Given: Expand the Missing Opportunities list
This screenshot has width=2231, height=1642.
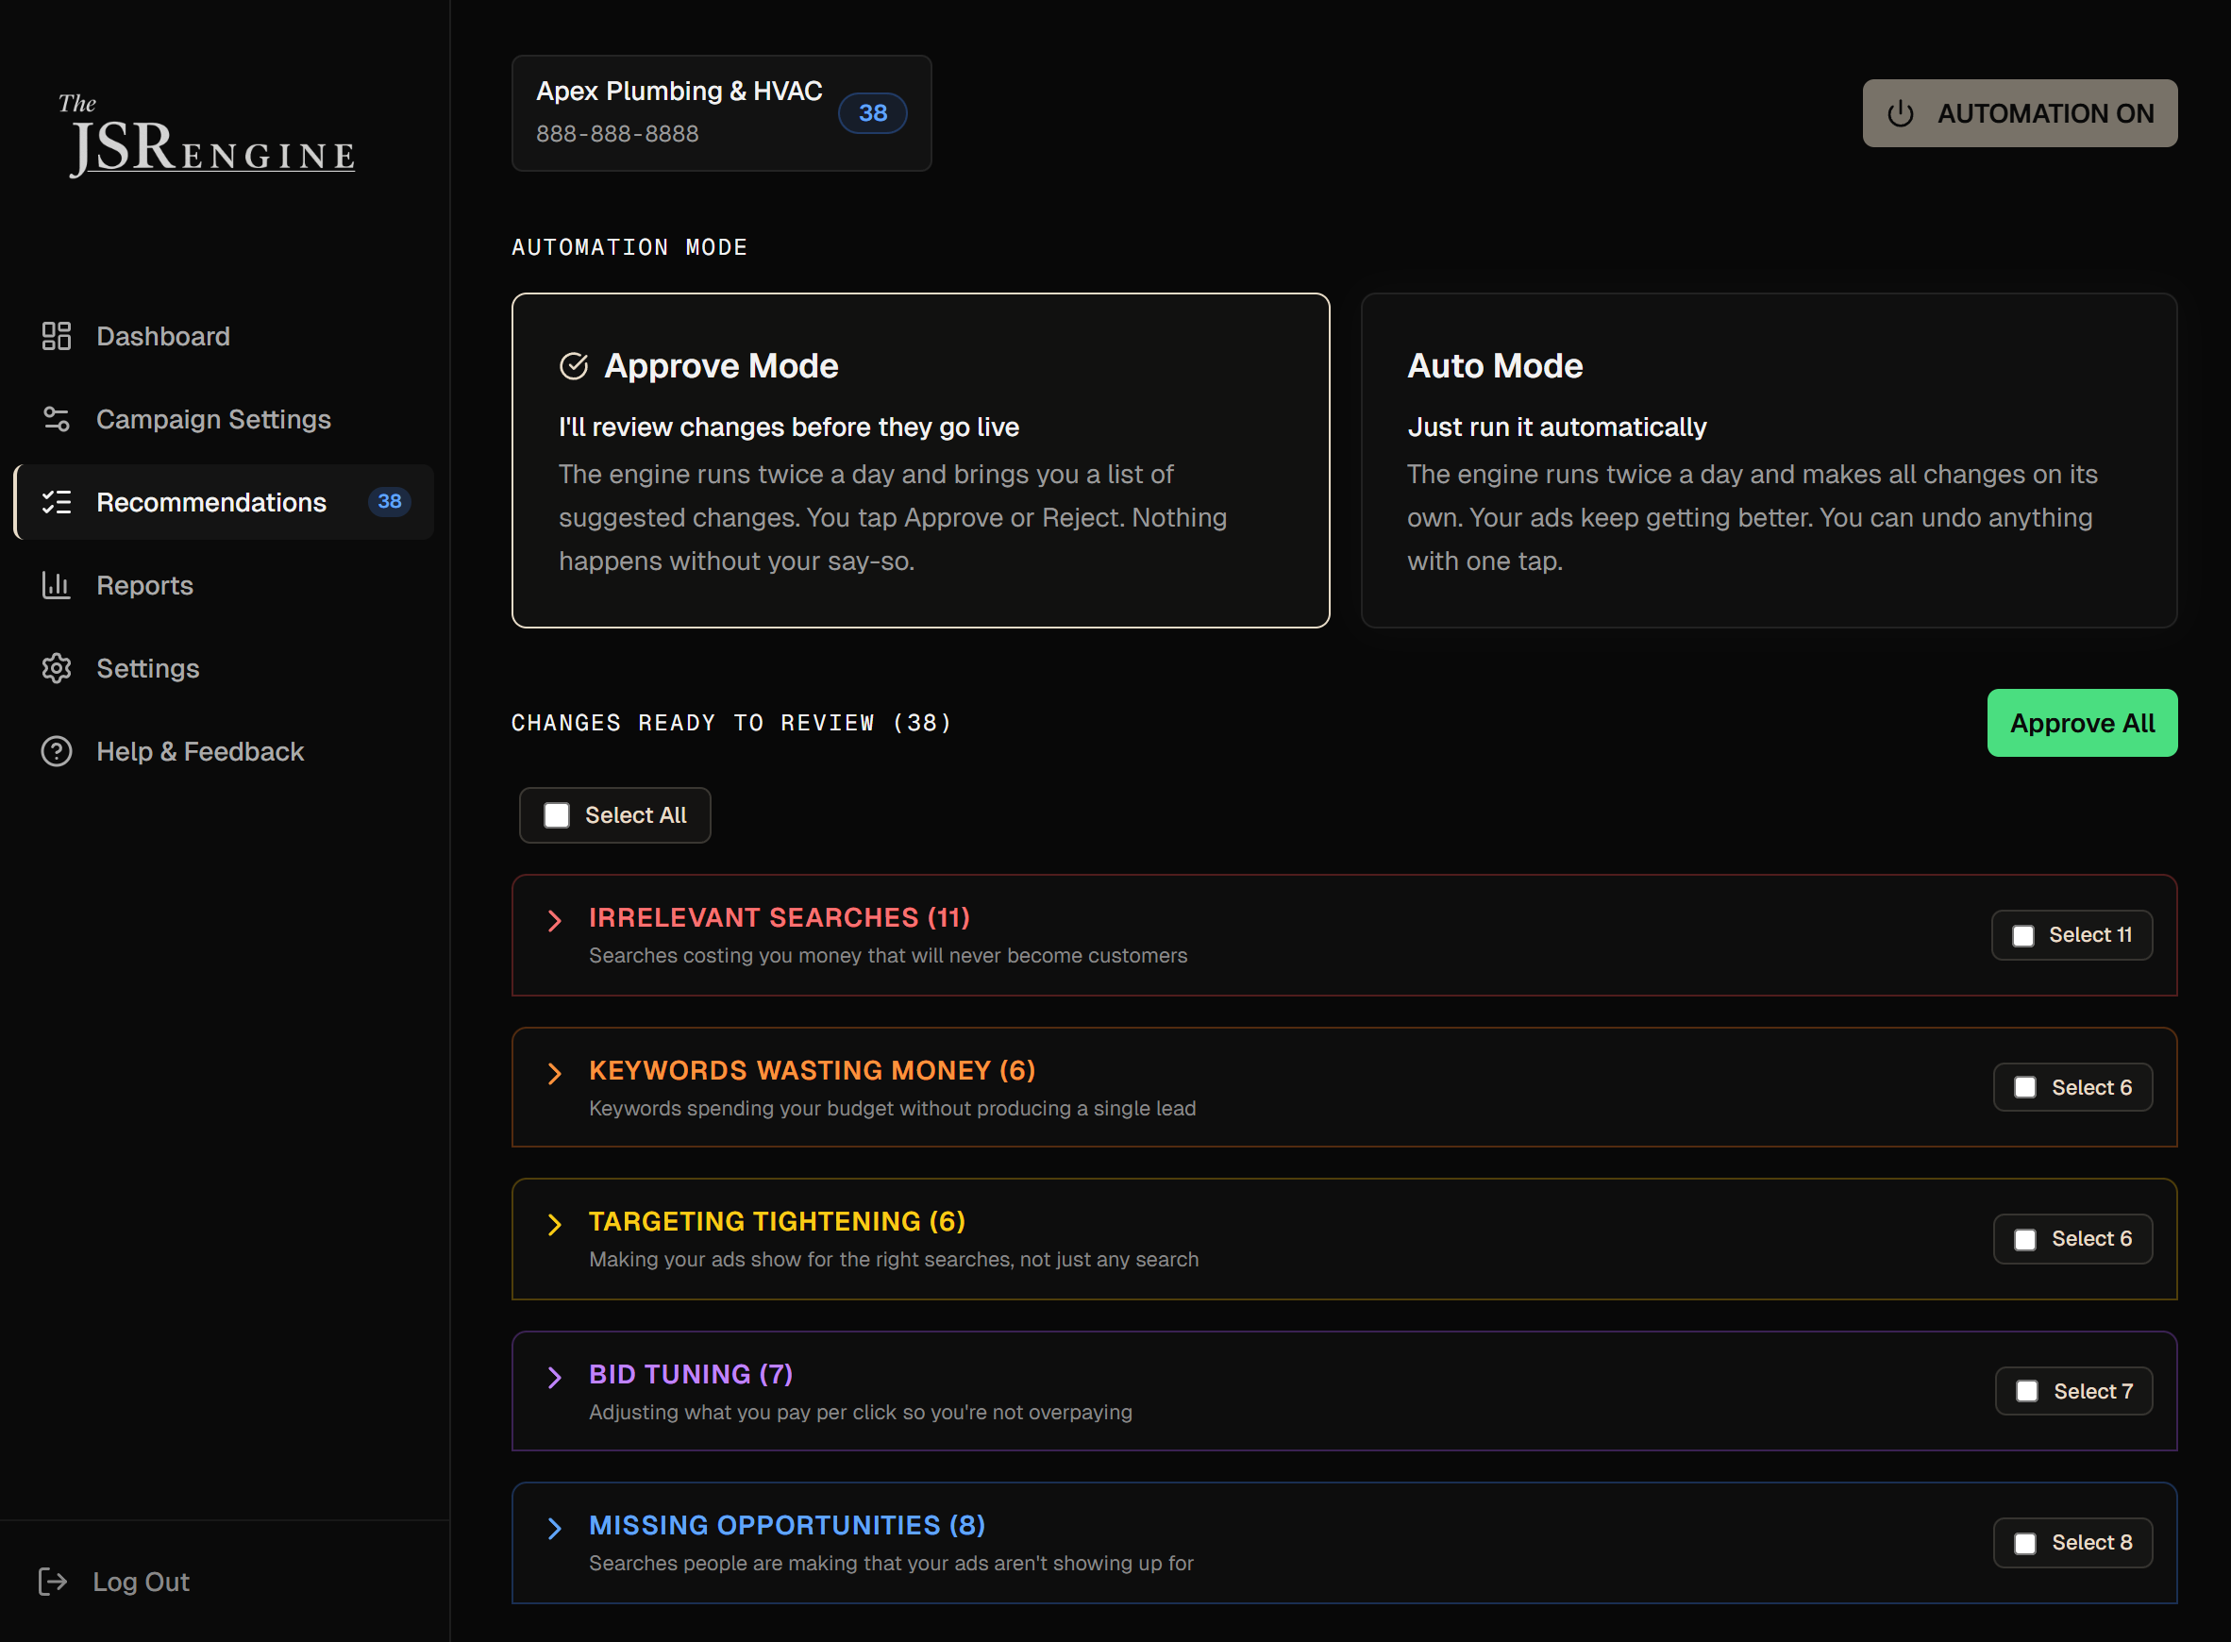Looking at the screenshot, I should [x=554, y=1528].
